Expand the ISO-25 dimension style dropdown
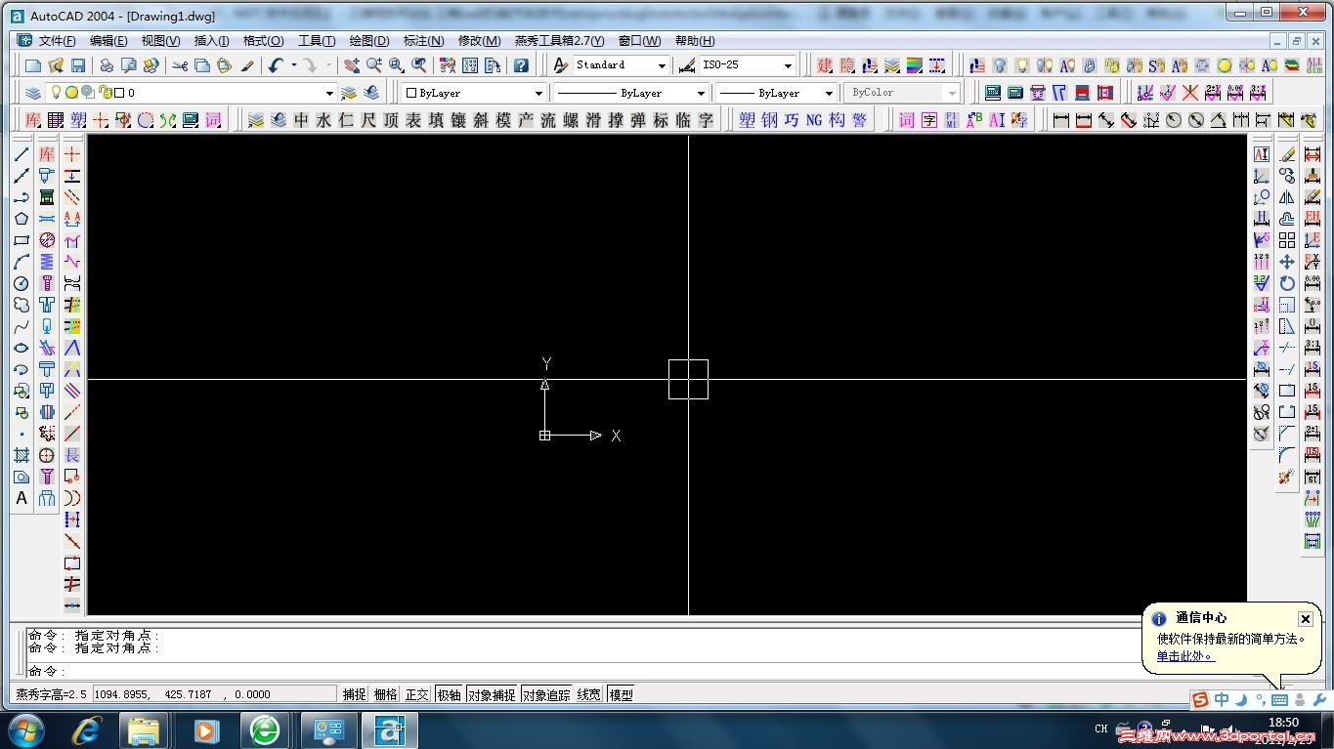The width and height of the screenshot is (1334, 749). click(x=788, y=65)
